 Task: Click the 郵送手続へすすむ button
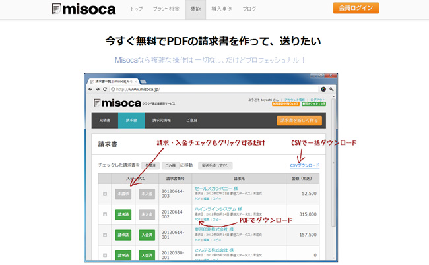[x=215, y=165]
